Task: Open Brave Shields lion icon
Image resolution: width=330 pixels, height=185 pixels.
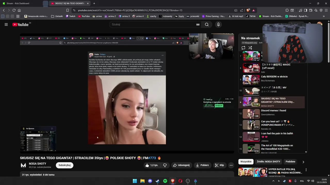Action: coord(248,10)
